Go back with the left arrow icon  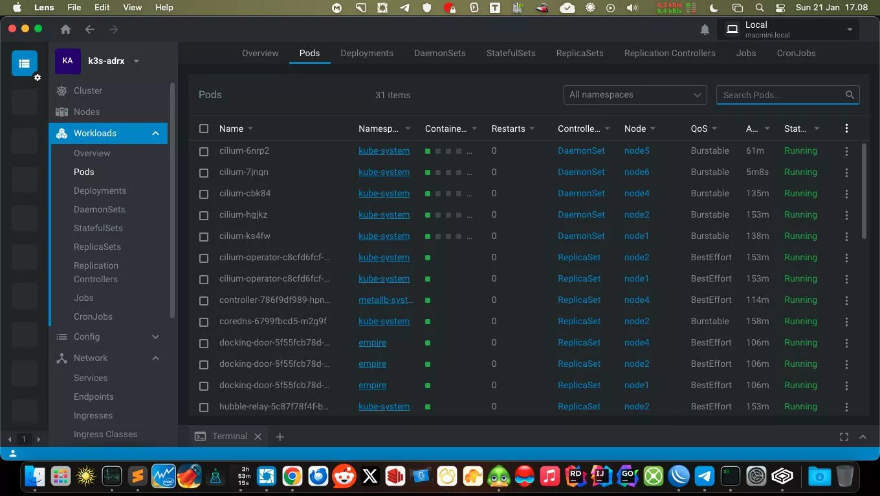(89, 30)
